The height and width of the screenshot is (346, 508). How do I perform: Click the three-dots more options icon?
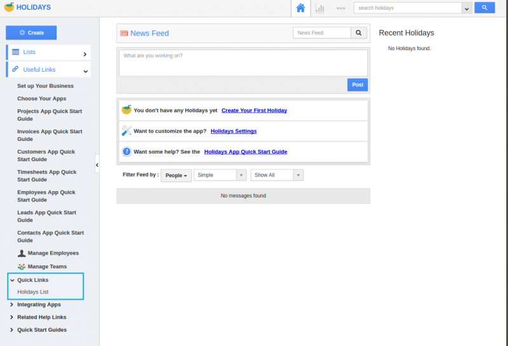[340, 8]
